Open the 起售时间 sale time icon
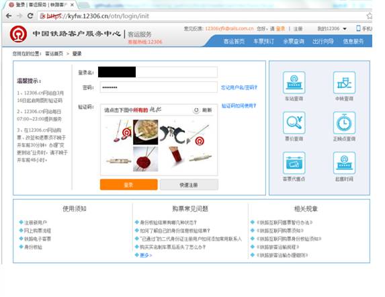 [x=344, y=163]
